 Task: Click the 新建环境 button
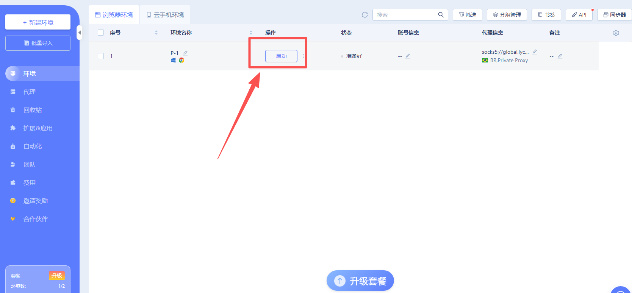(x=38, y=22)
